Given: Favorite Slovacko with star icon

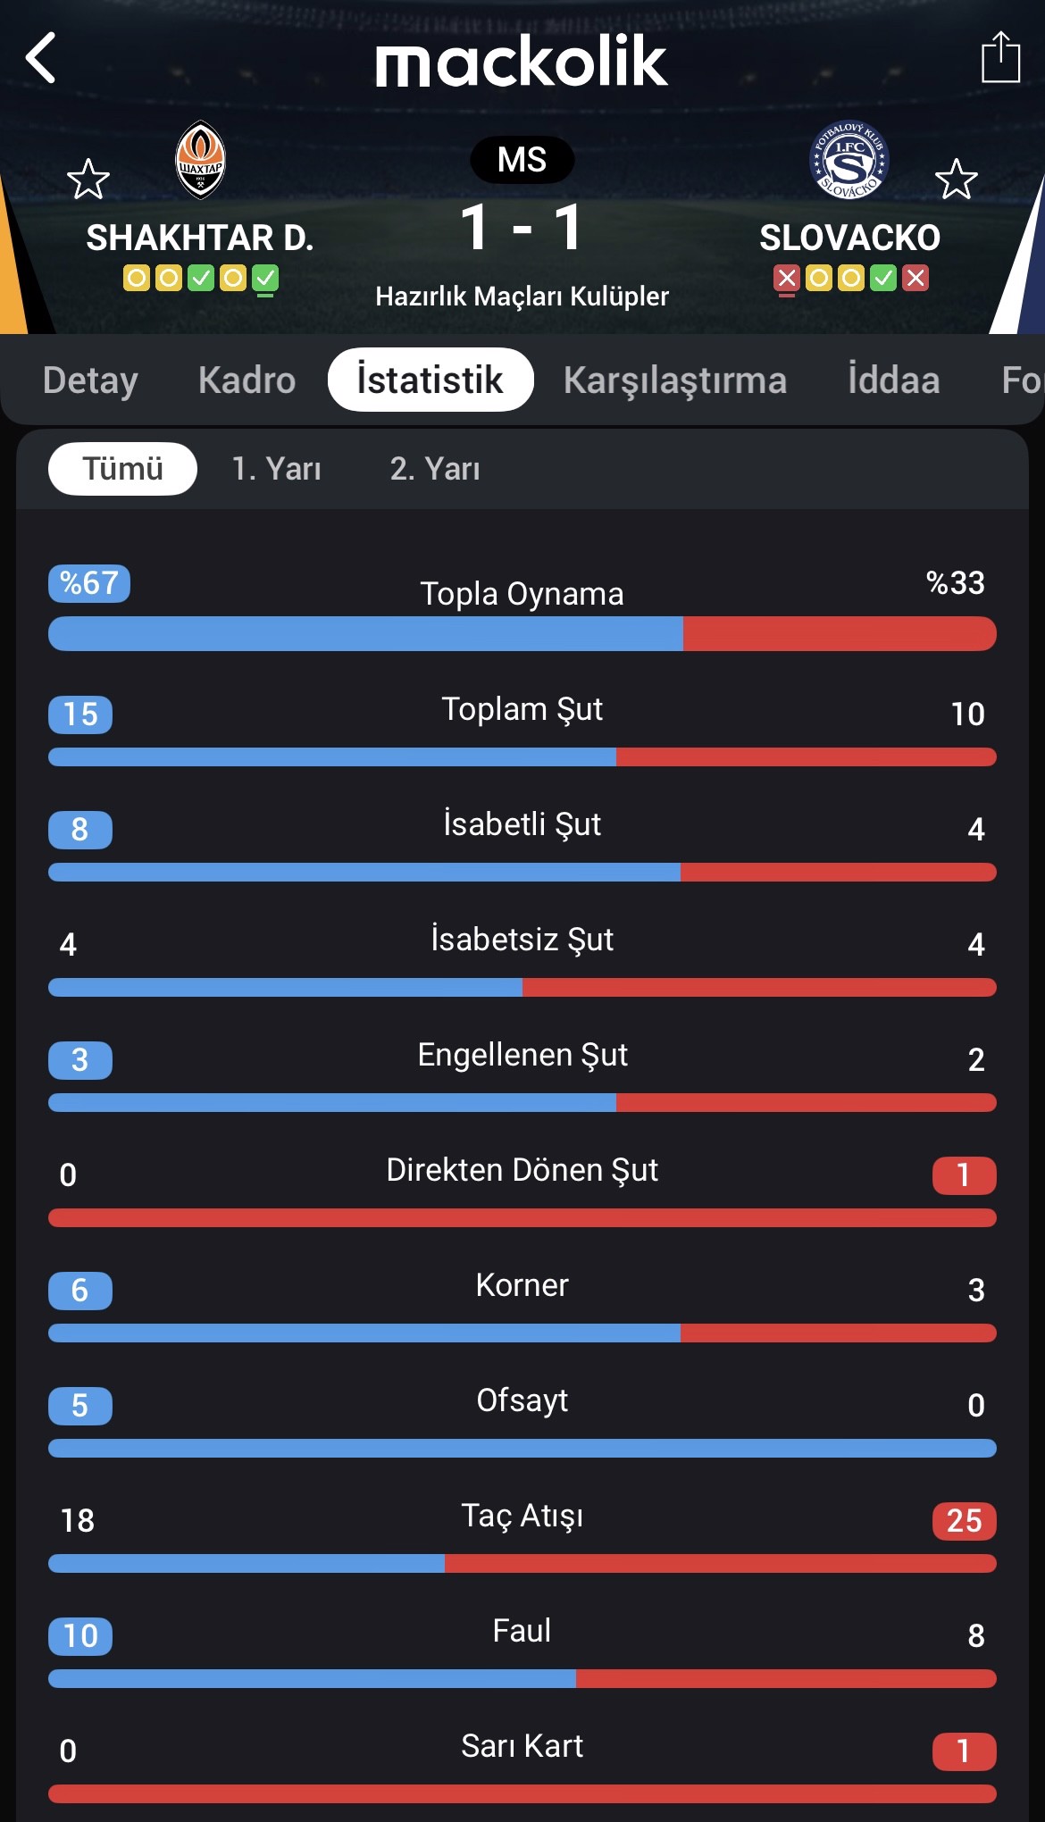Looking at the screenshot, I should point(957,180).
